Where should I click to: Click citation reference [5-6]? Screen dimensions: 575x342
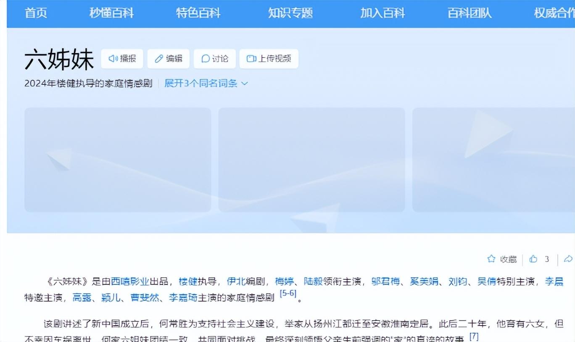pyautogui.click(x=288, y=294)
